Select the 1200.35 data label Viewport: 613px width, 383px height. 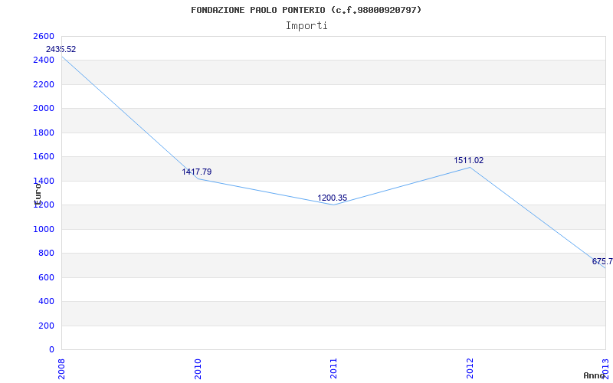coord(333,198)
